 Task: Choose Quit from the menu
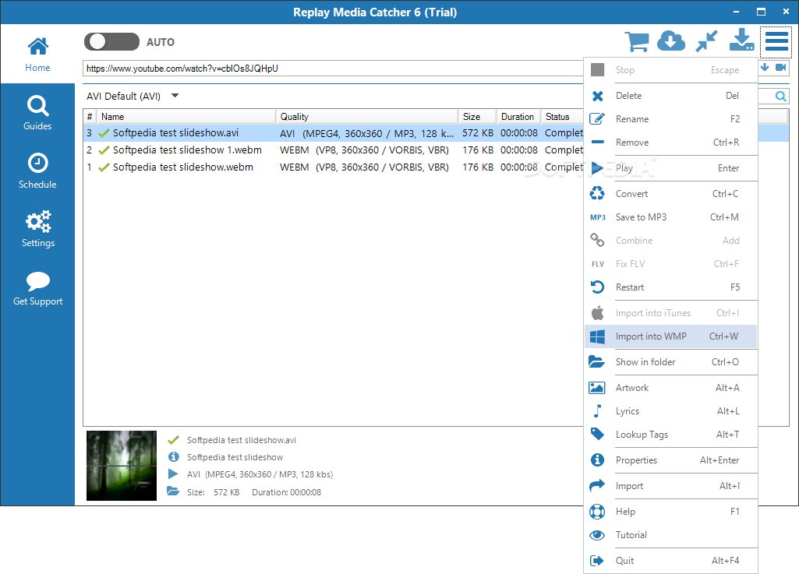[x=670, y=561]
